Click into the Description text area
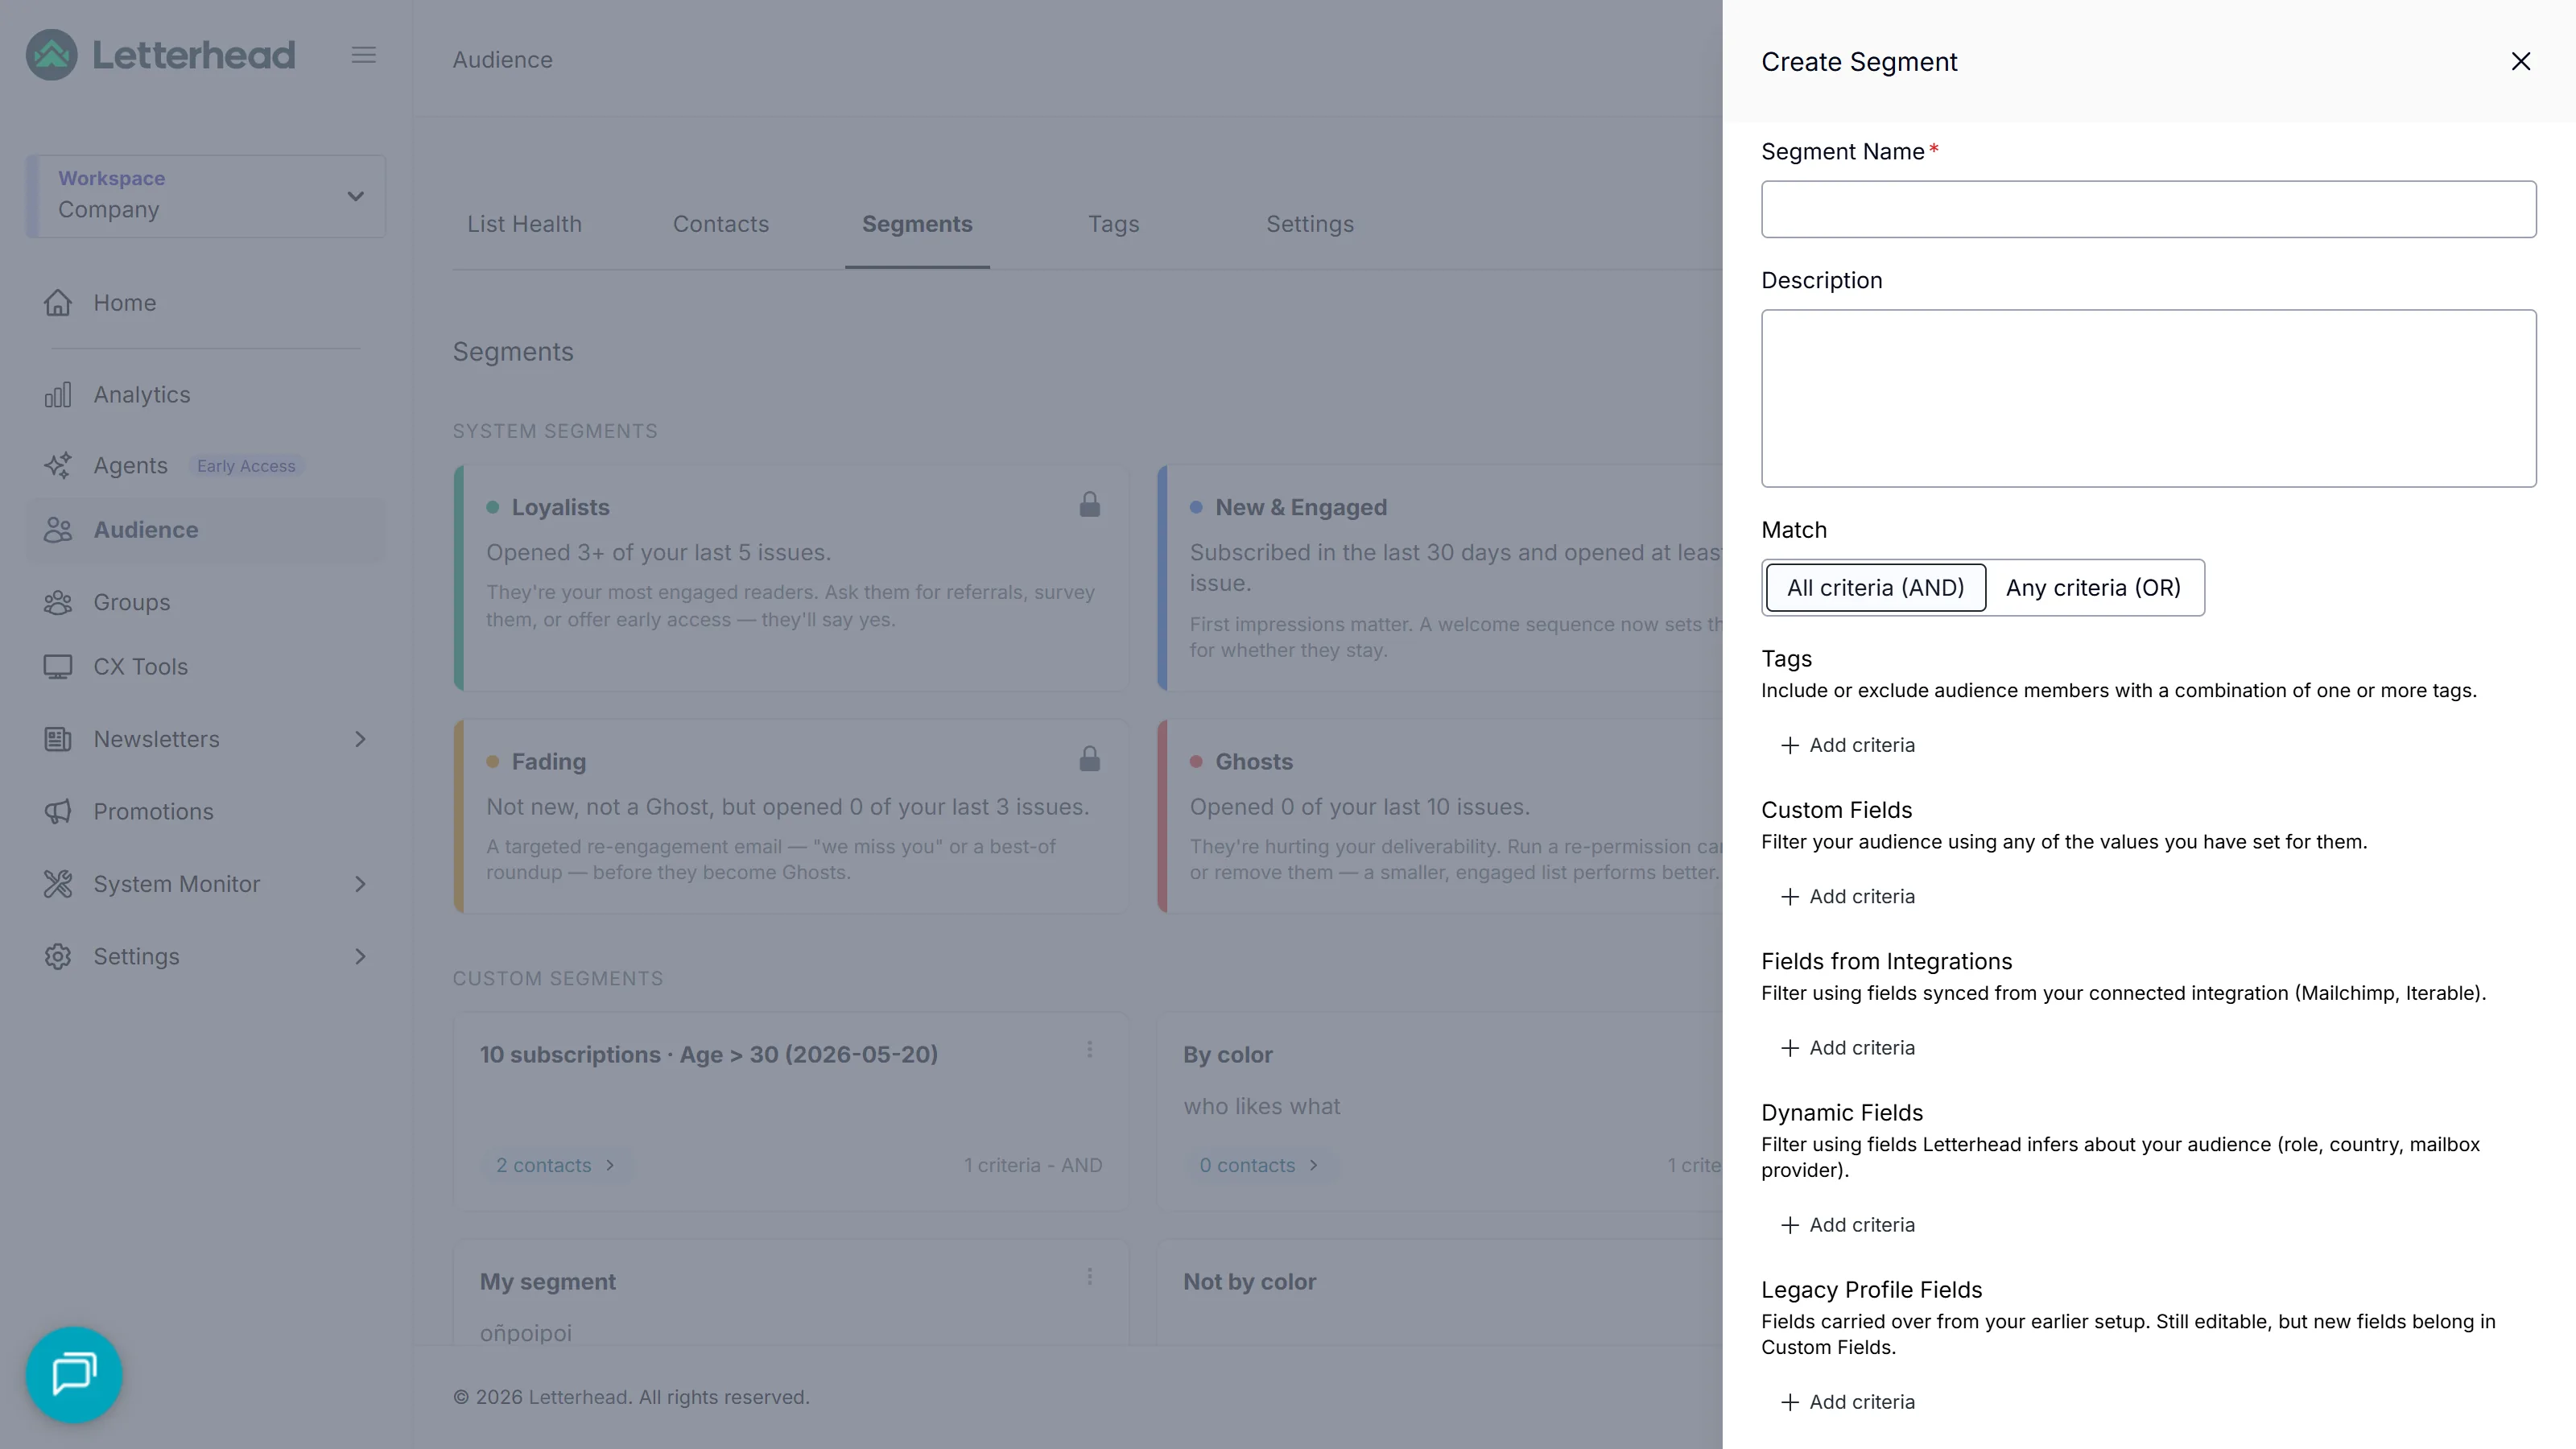Screen dimensions: 2576x1449 2148,398
